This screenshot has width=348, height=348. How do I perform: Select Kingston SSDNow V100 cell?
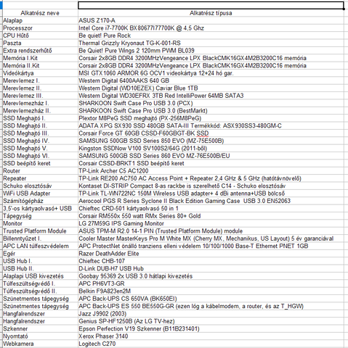211,148
